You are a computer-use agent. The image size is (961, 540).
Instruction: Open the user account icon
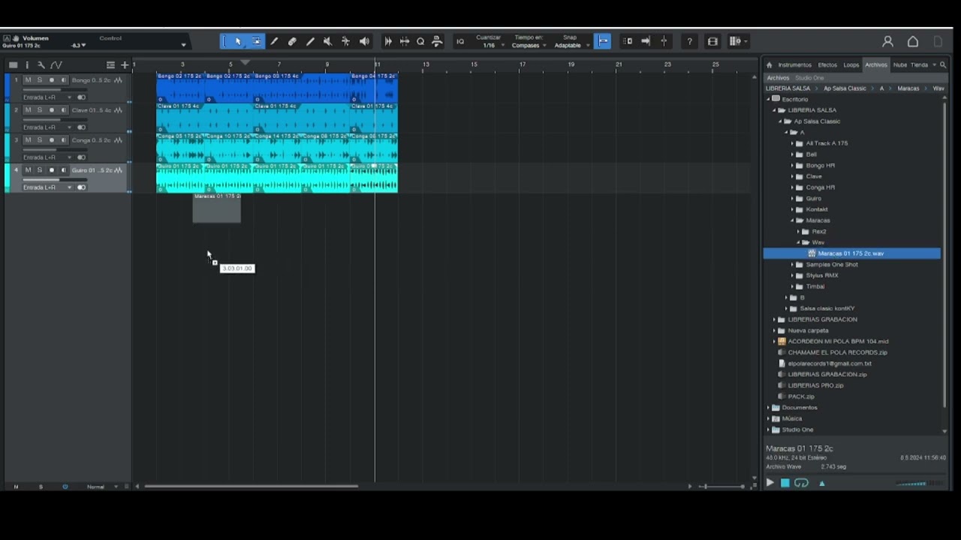pos(887,41)
